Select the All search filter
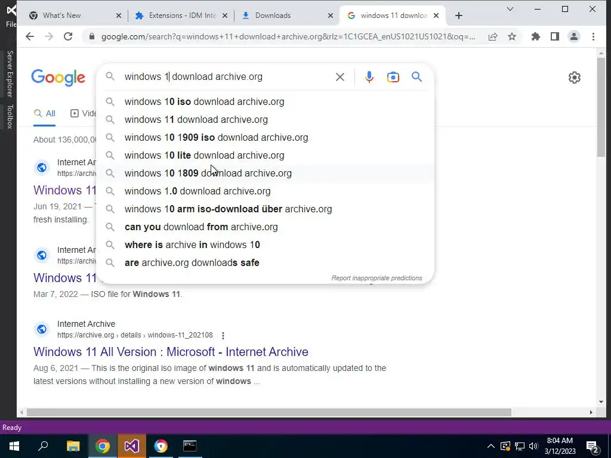 44,114
